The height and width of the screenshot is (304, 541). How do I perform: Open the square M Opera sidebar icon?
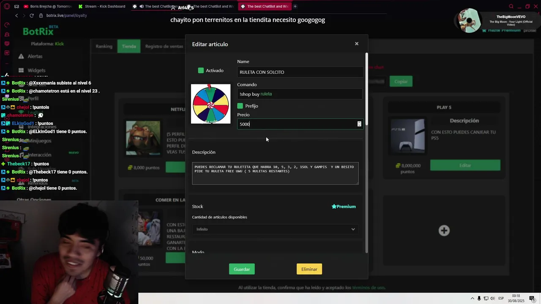[x=7, y=53]
